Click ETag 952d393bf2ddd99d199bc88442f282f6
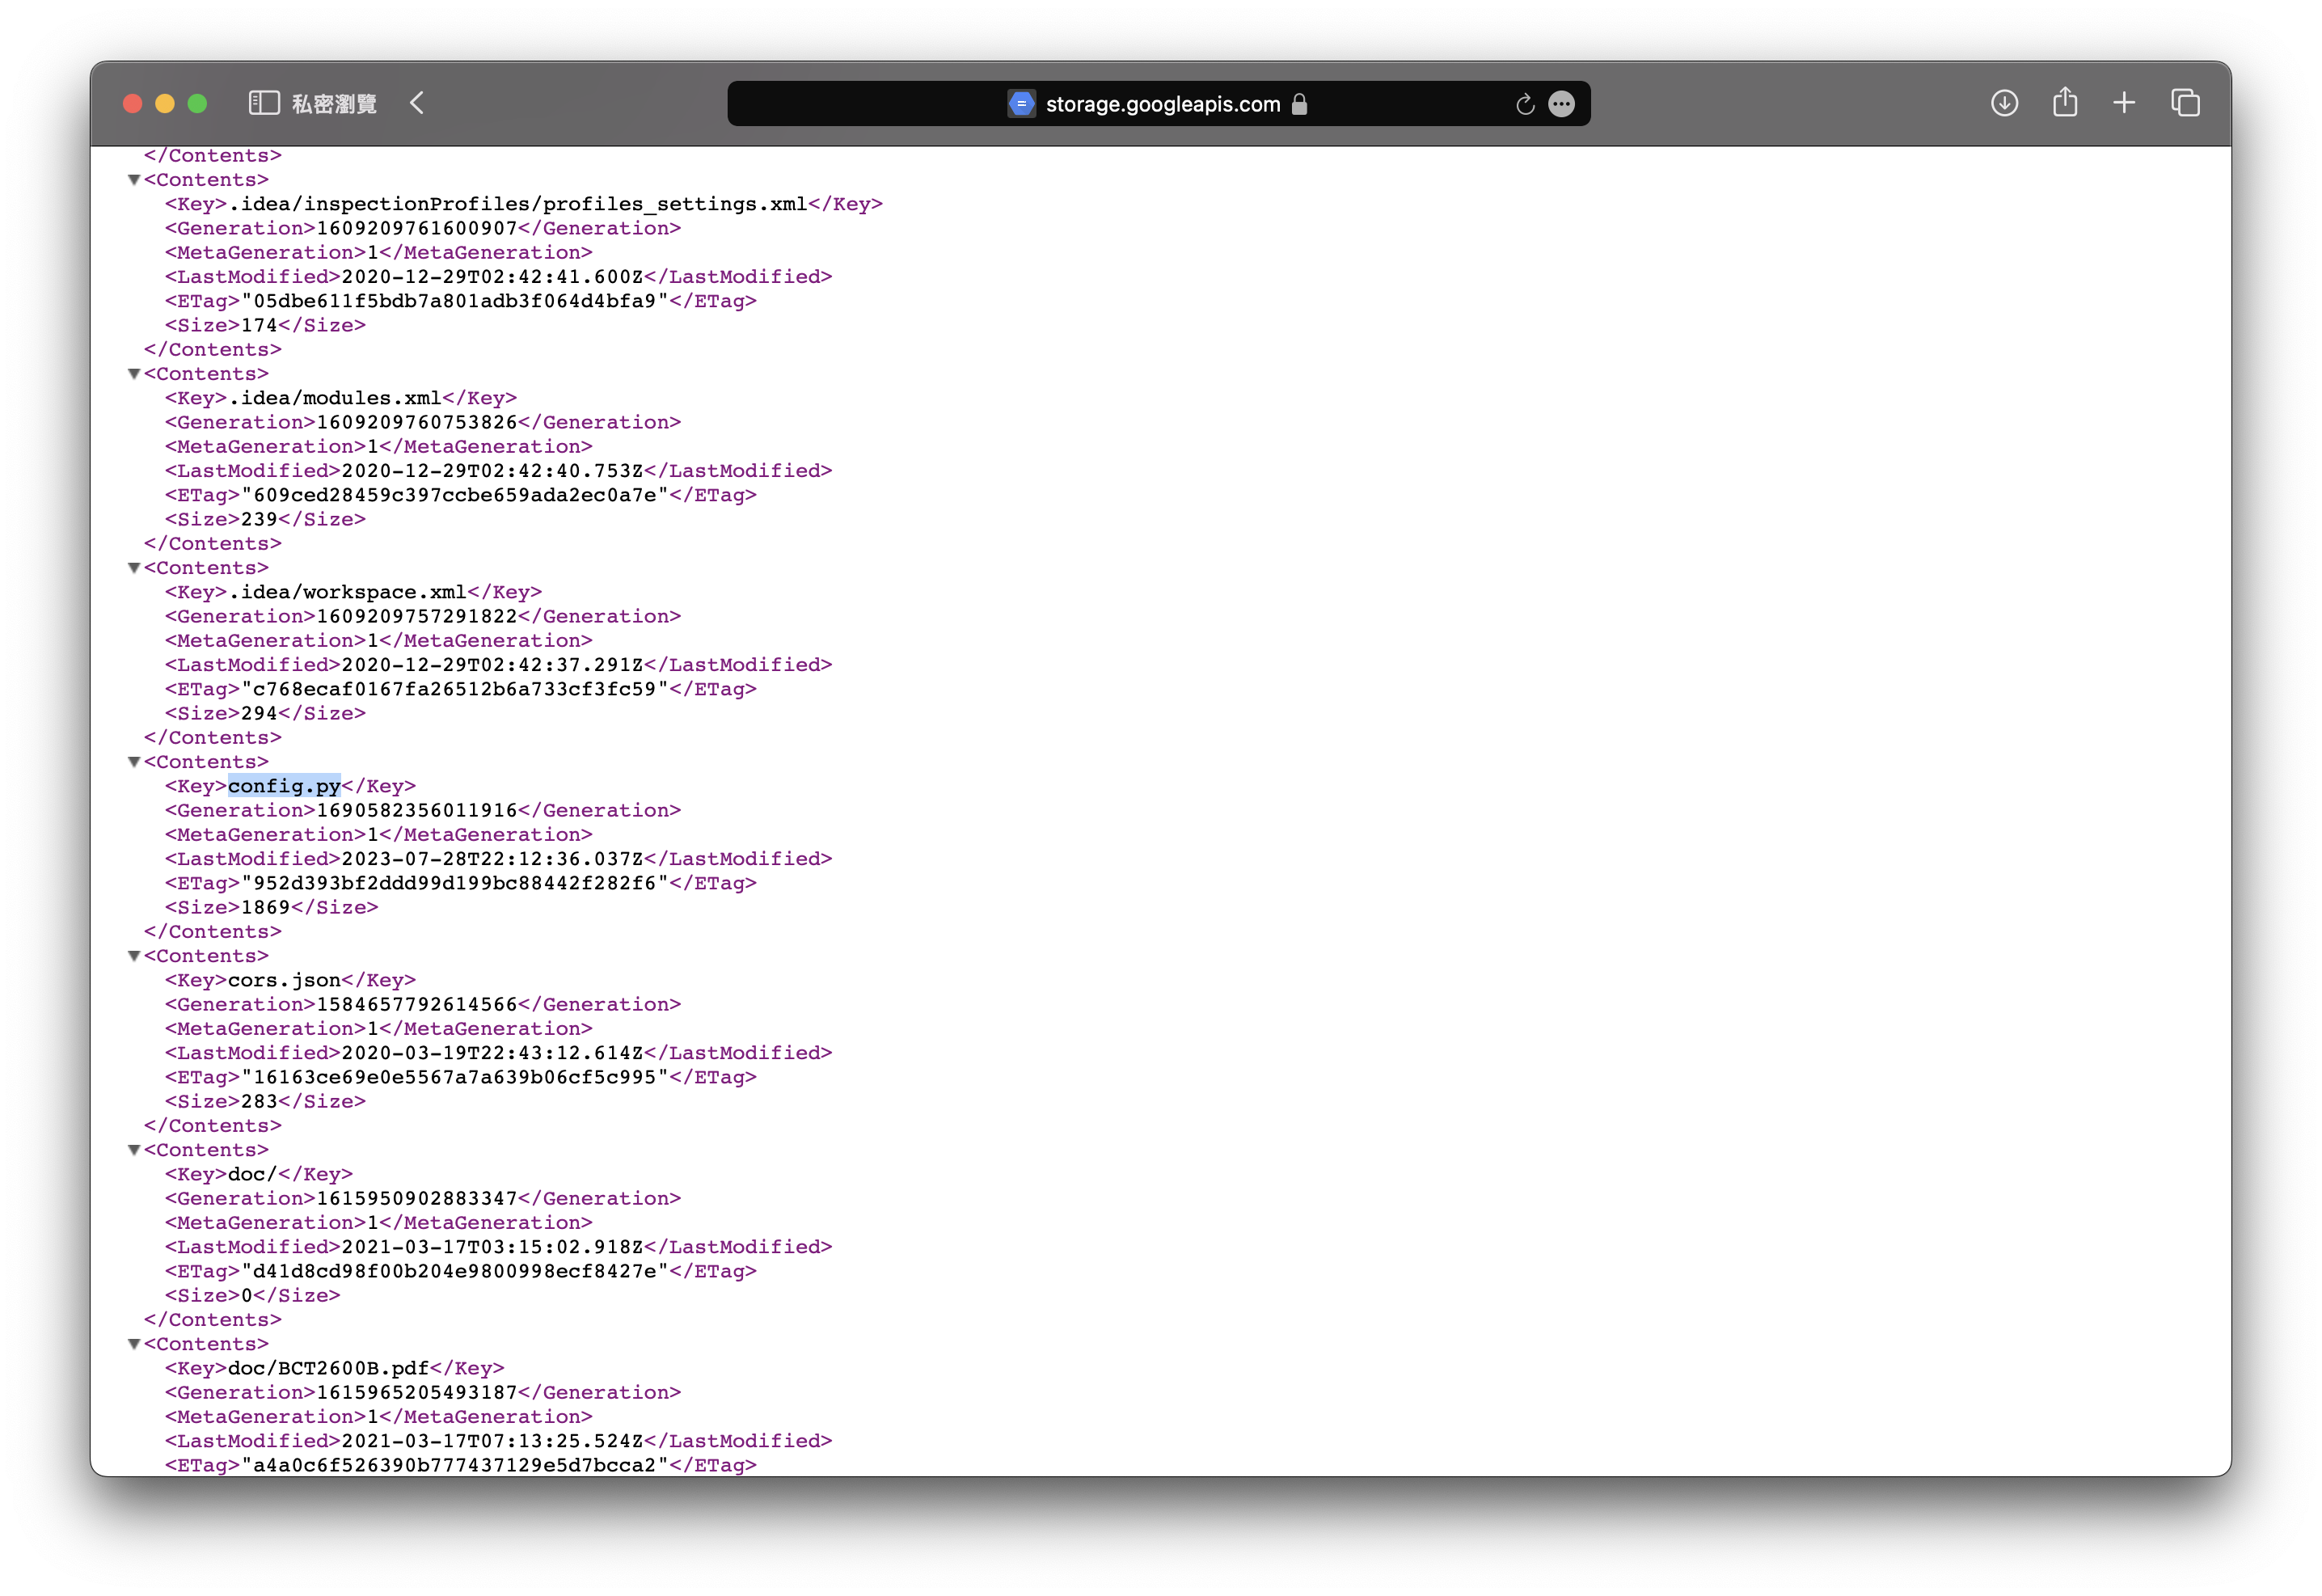Screen dimensions: 2322x1596 tap(454, 883)
